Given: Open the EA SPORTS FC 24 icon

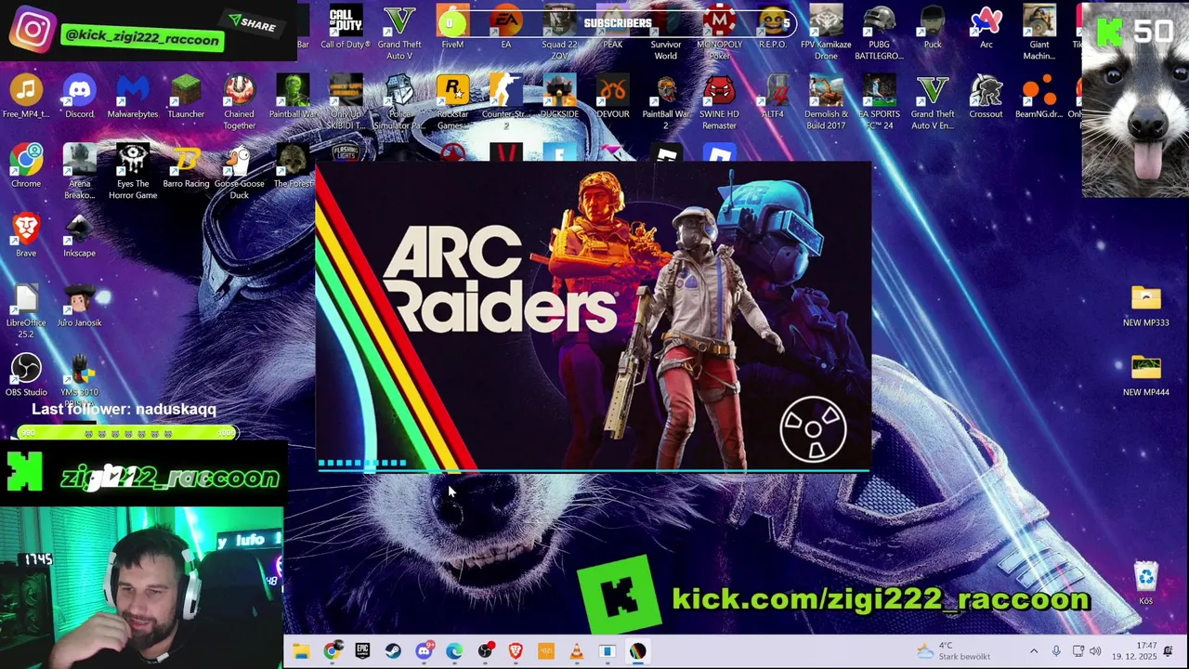Looking at the screenshot, I should tap(880, 103).
